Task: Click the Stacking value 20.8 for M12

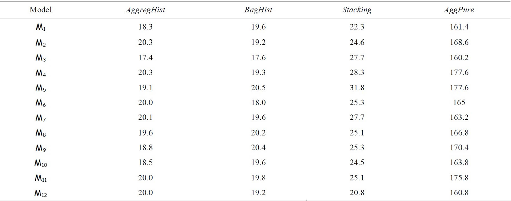Action: click(x=357, y=193)
